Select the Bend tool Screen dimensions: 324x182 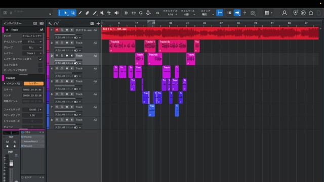(109, 13)
